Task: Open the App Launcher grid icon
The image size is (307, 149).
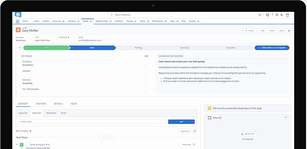Action: pos(17,21)
